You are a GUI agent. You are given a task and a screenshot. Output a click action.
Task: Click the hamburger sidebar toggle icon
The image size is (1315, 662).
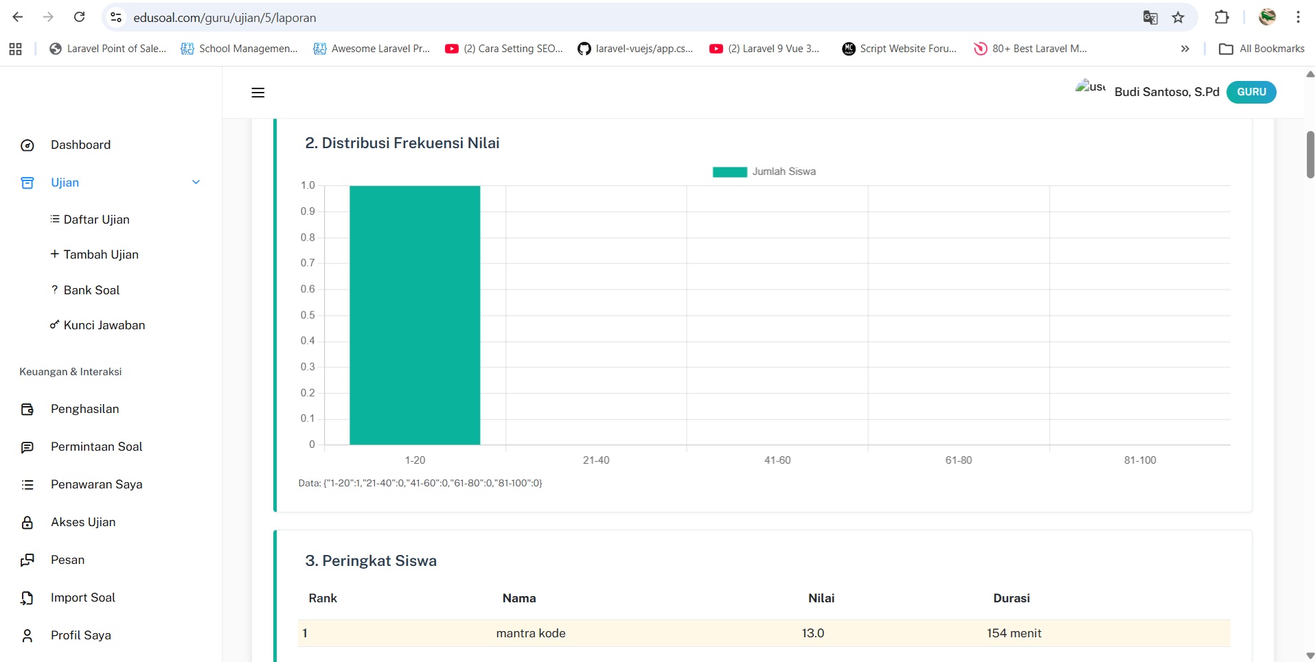pos(258,93)
